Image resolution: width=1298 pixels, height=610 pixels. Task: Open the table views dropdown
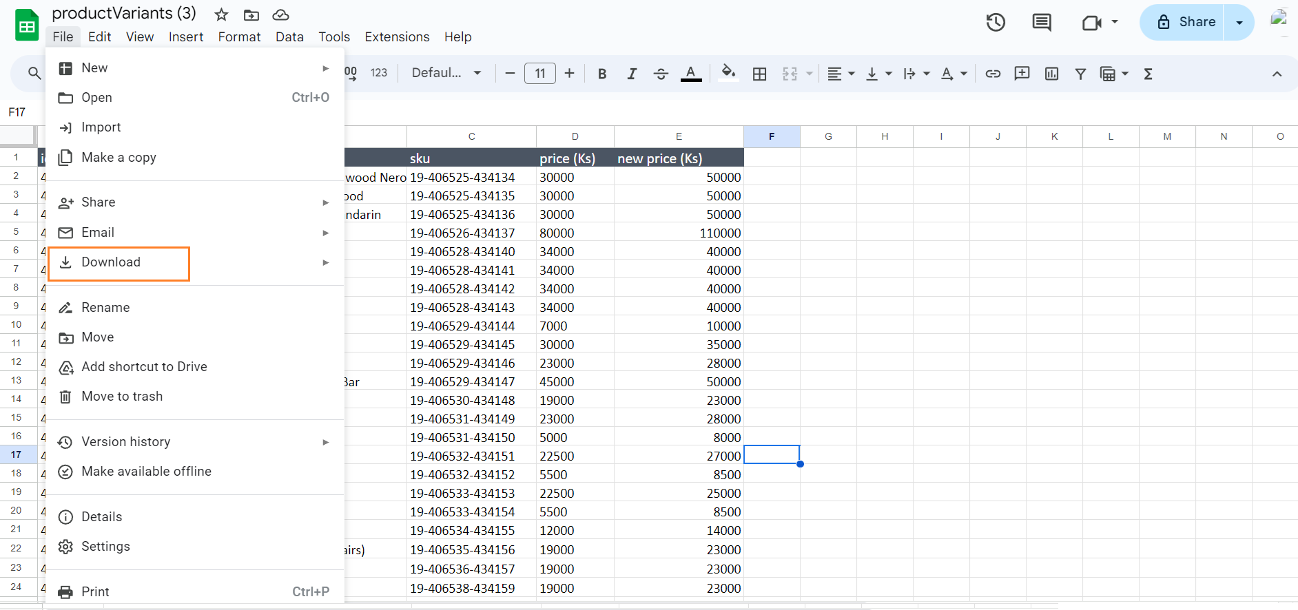[x=1114, y=74]
